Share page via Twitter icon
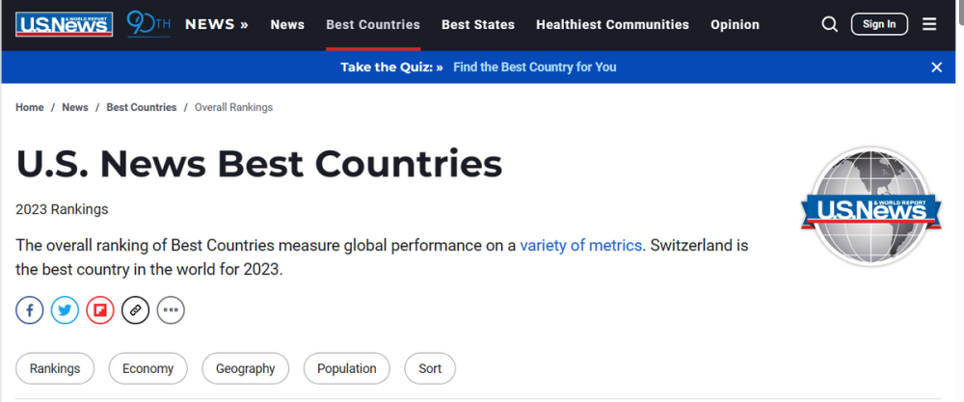Viewport: 964px width, 402px height. click(65, 310)
